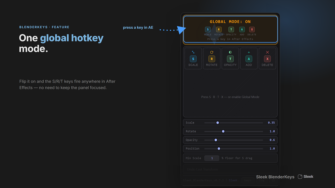
Task: Click the Sleek logo icon at bottom right
Action: click(x=300, y=176)
